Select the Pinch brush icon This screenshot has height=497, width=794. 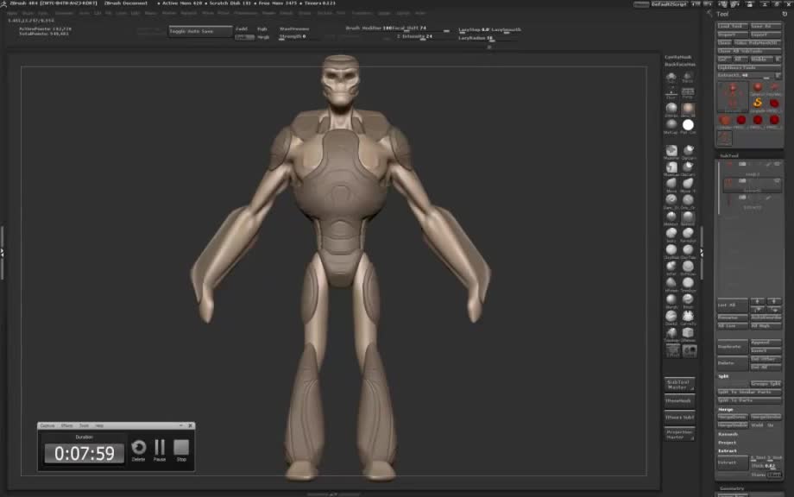688,299
